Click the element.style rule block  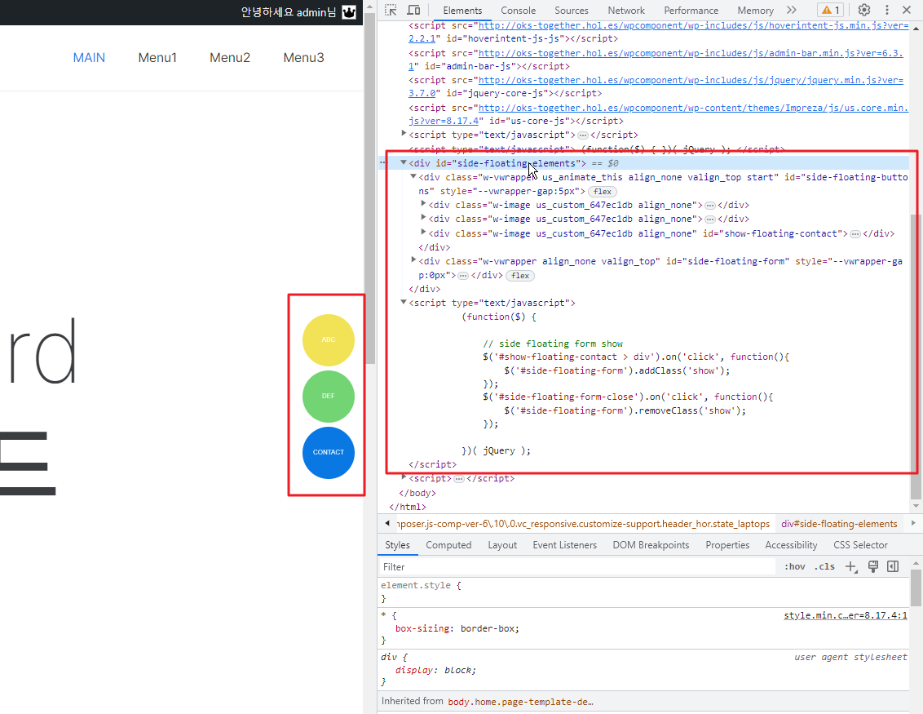(x=643, y=592)
